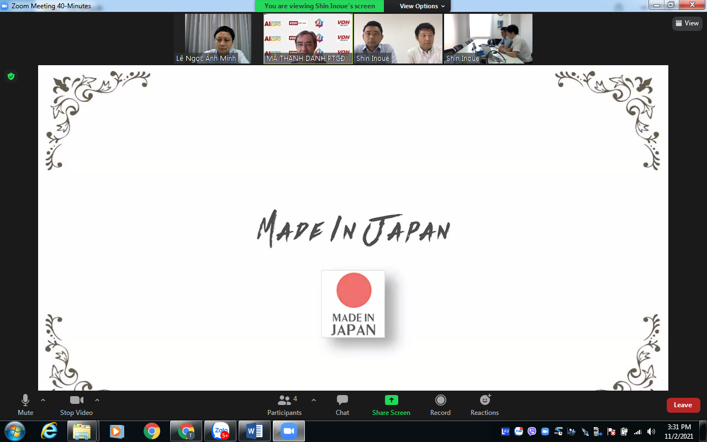The image size is (707, 442).
Task: Open the Participants panel
Action: (x=284, y=405)
